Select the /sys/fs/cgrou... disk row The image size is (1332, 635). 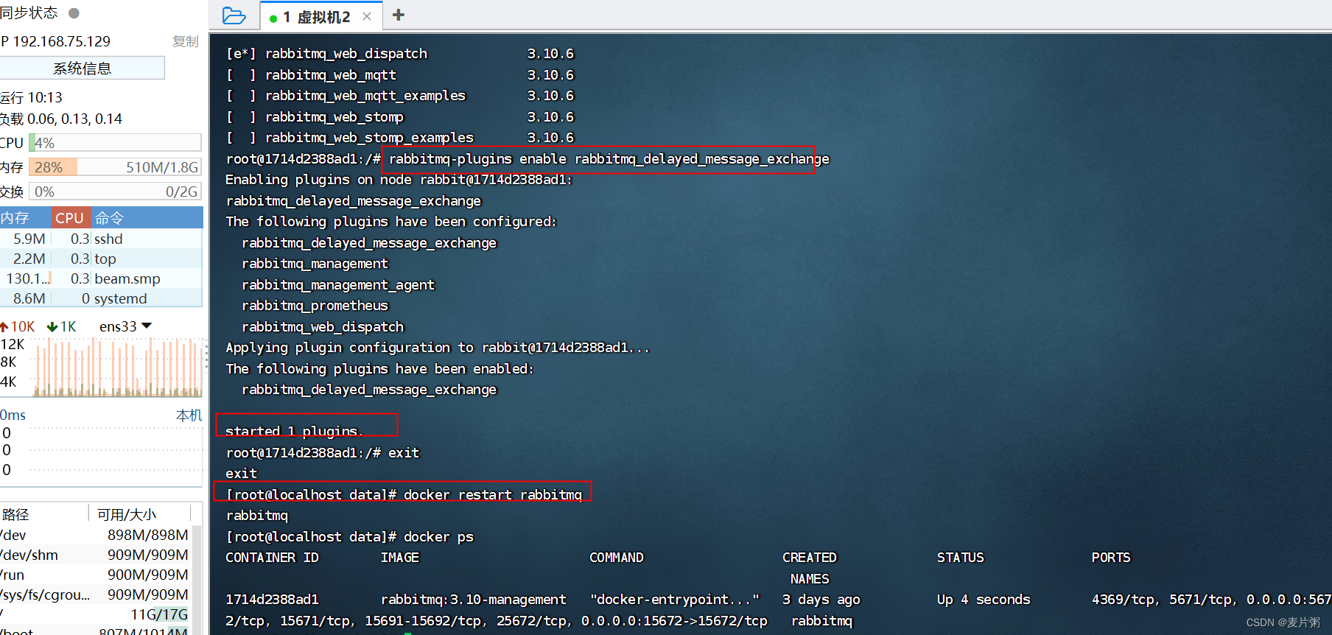96,594
